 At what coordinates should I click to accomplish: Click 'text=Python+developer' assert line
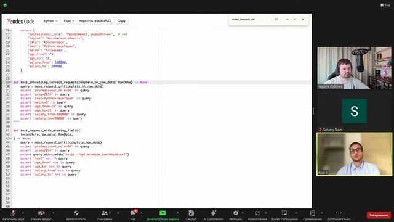(56, 98)
